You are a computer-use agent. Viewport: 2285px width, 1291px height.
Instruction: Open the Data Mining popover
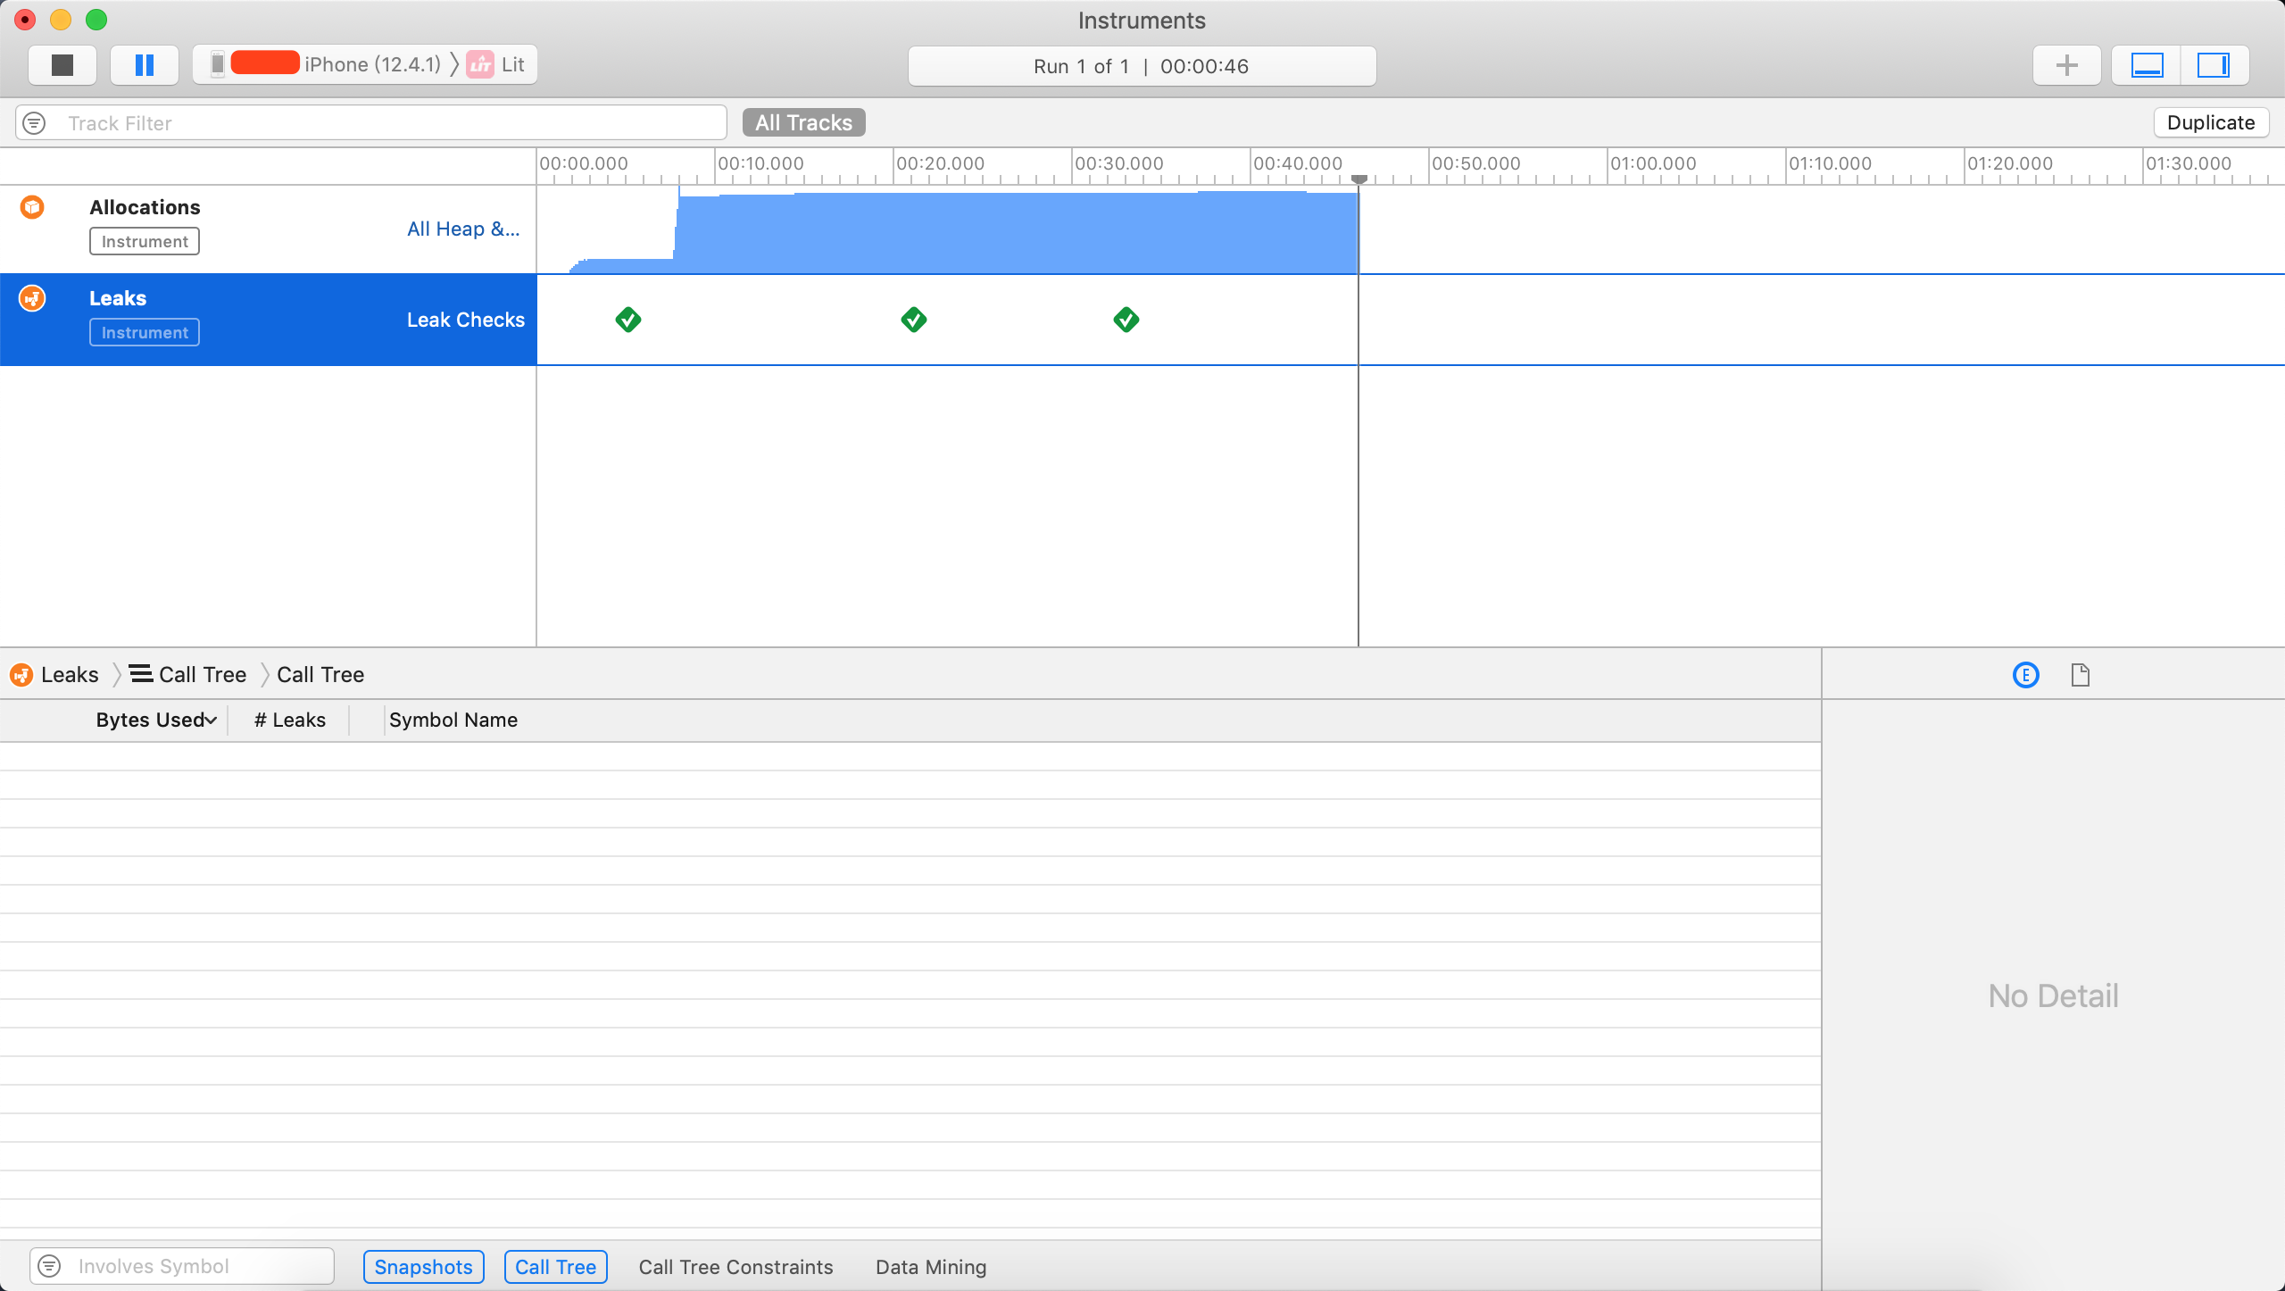(931, 1267)
